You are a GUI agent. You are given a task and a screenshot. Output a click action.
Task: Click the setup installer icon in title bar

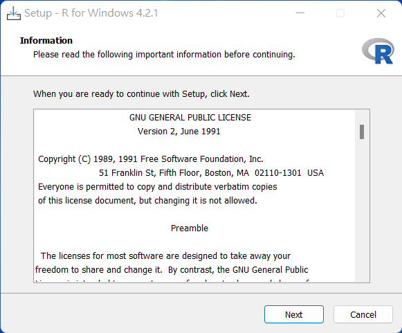[x=14, y=13]
